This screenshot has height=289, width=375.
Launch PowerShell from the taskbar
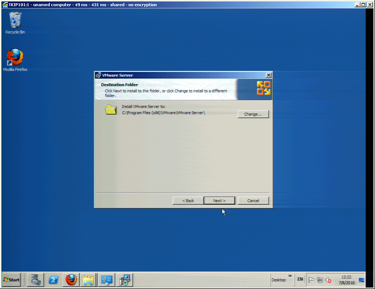(x=53, y=280)
